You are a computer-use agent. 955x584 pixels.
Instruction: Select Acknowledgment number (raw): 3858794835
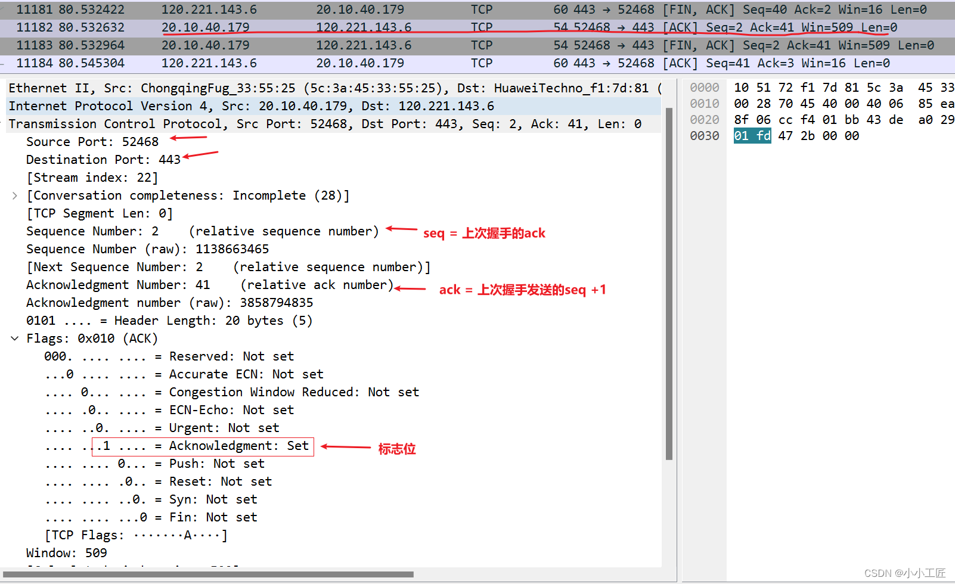point(169,303)
